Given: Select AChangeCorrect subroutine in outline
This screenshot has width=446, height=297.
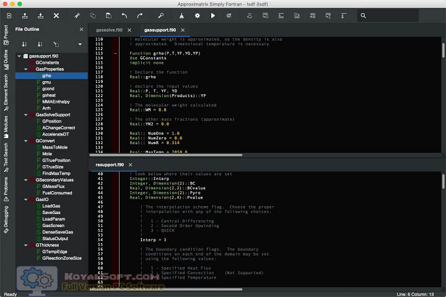Looking at the screenshot, I should 59,128.
